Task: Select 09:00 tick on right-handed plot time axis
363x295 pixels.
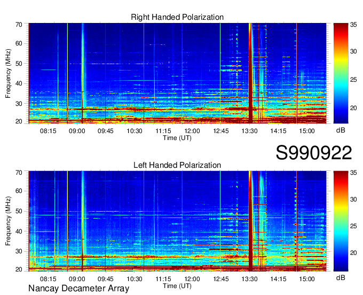Action: pyautogui.click(x=77, y=131)
